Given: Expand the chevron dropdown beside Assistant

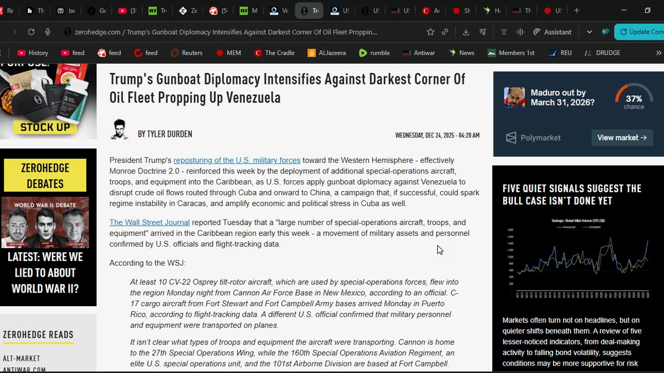Looking at the screenshot, I should click(x=589, y=32).
